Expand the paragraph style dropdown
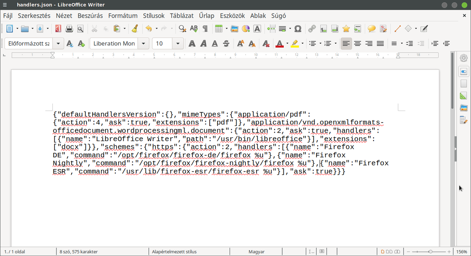The height and width of the screenshot is (256, 471). 58,43
